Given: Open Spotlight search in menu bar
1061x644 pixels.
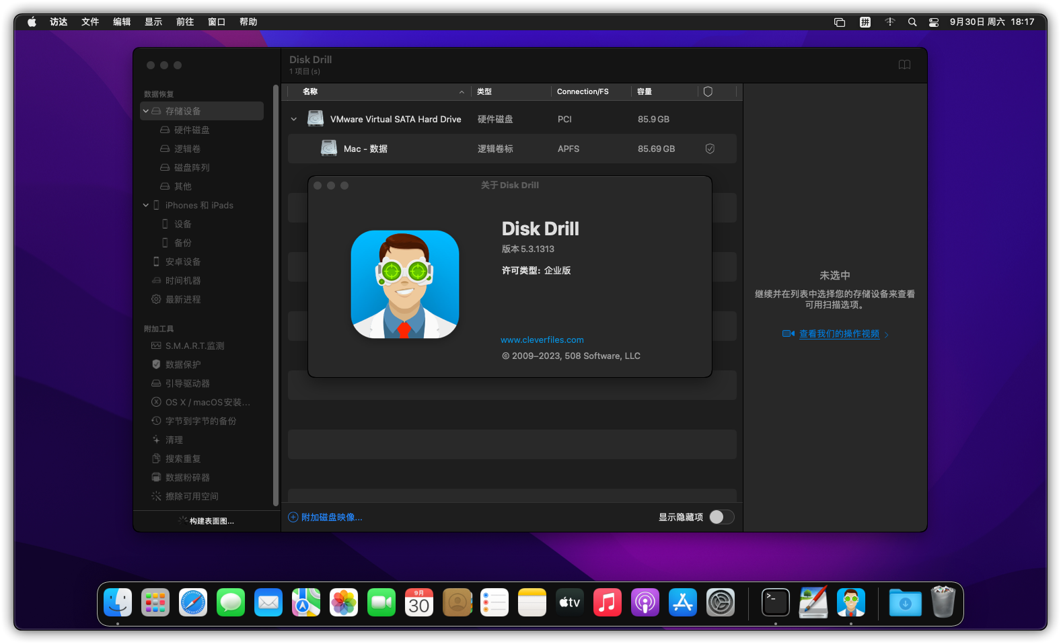Looking at the screenshot, I should 912,22.
